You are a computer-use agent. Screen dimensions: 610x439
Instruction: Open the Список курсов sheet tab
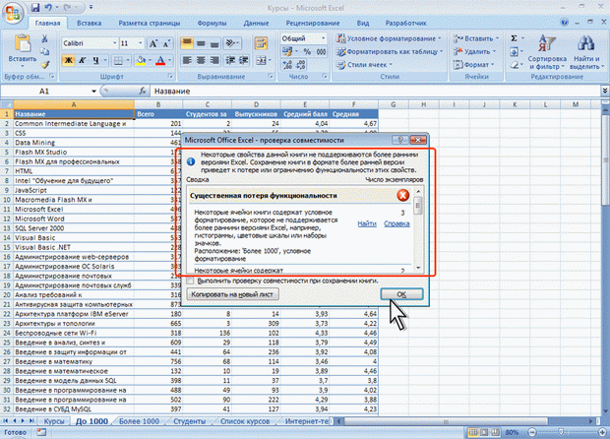pyautogui.click(x=245, y=421)
